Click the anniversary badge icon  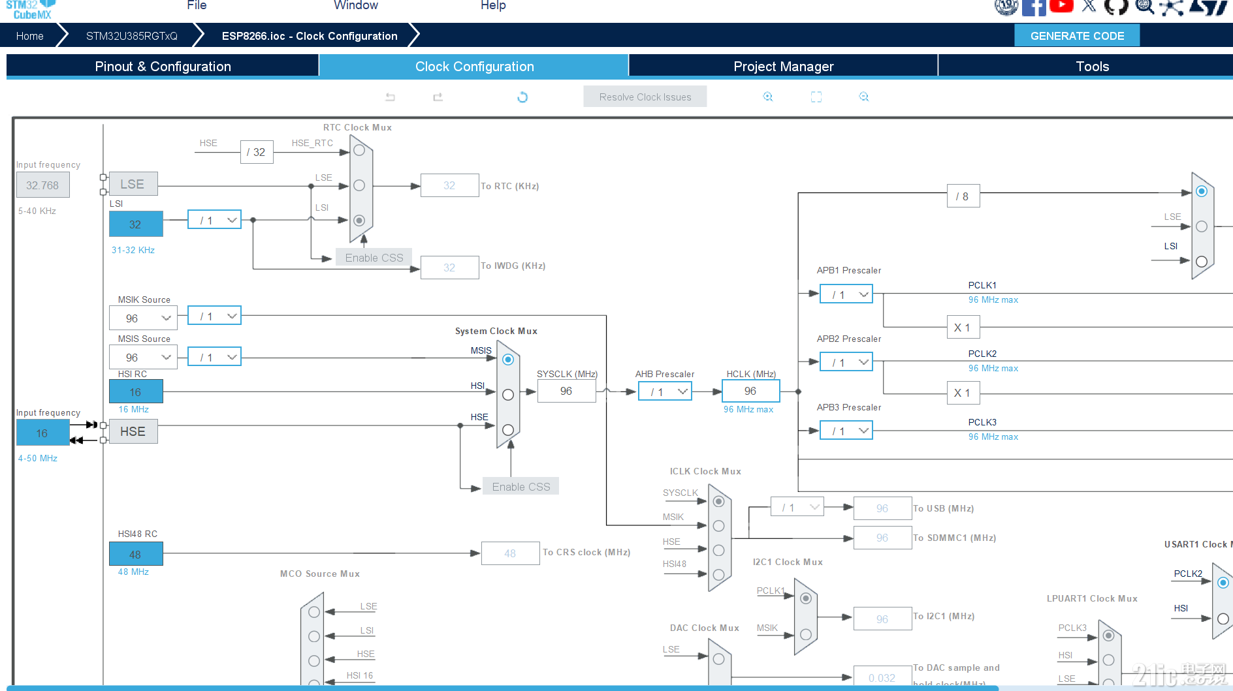click(1006, 7)
